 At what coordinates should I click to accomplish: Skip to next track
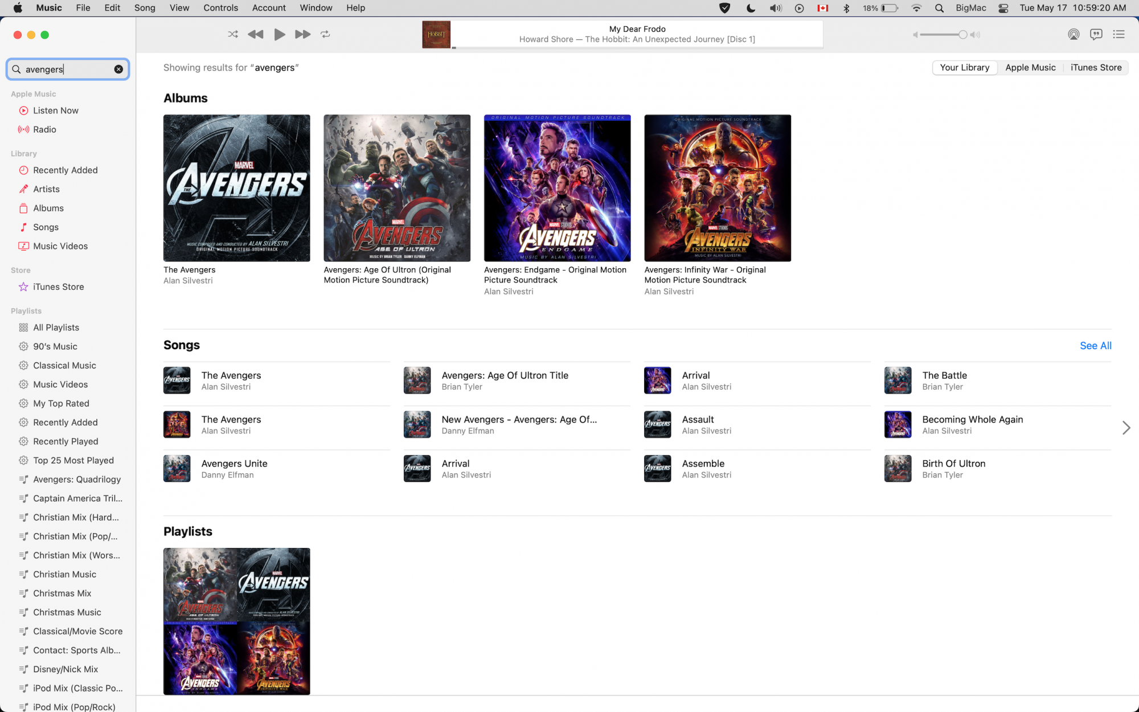click(302, 34)
